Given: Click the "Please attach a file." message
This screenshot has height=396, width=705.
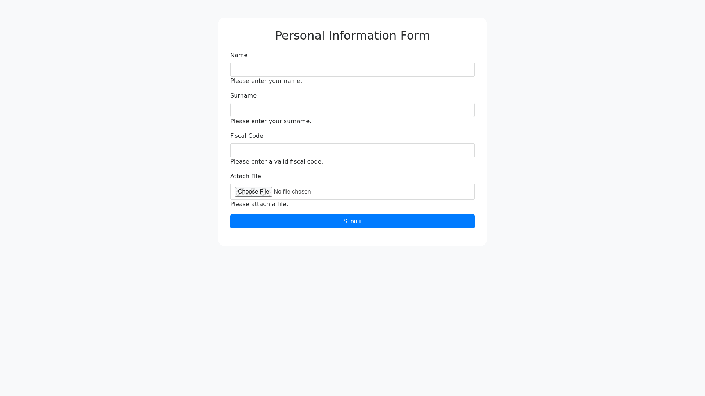Looking at the screenshot, I should click(259, 204).
